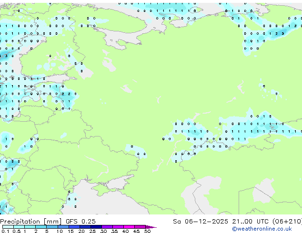Image resolution: width=302 pixels, height=233 pixels.
Task: Click the '10' legend scale label
Action: tap(60, 231)
